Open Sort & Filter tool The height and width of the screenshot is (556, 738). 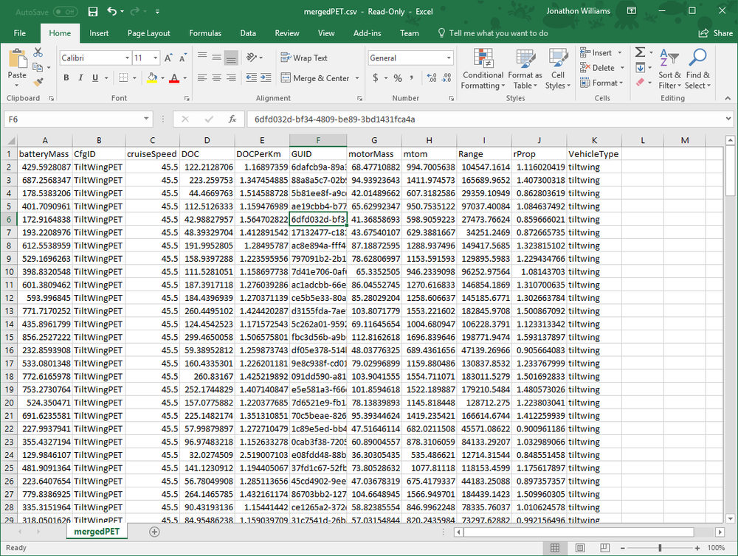tap(669, 69)
